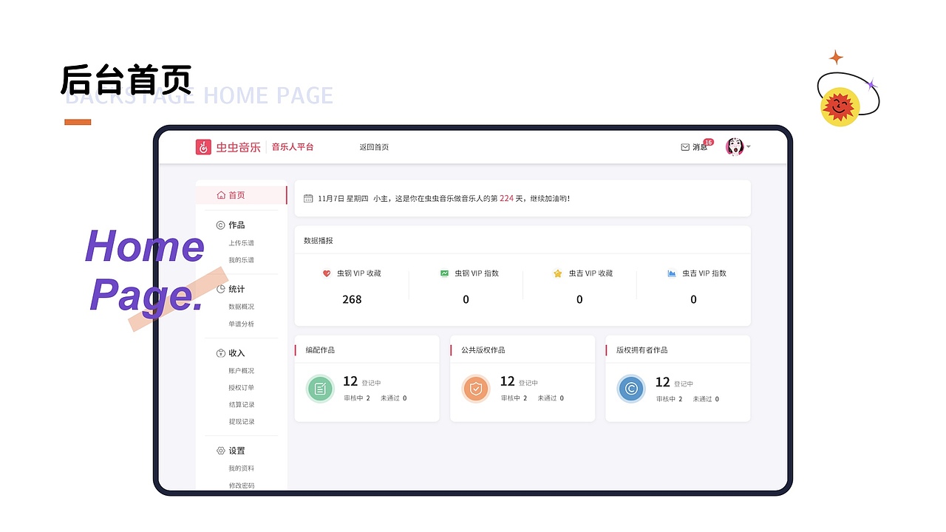Screen dimensions: 946x532
Task: Click the 编配作品 card title
Action: pyautogui.click(x=320, y=350)
